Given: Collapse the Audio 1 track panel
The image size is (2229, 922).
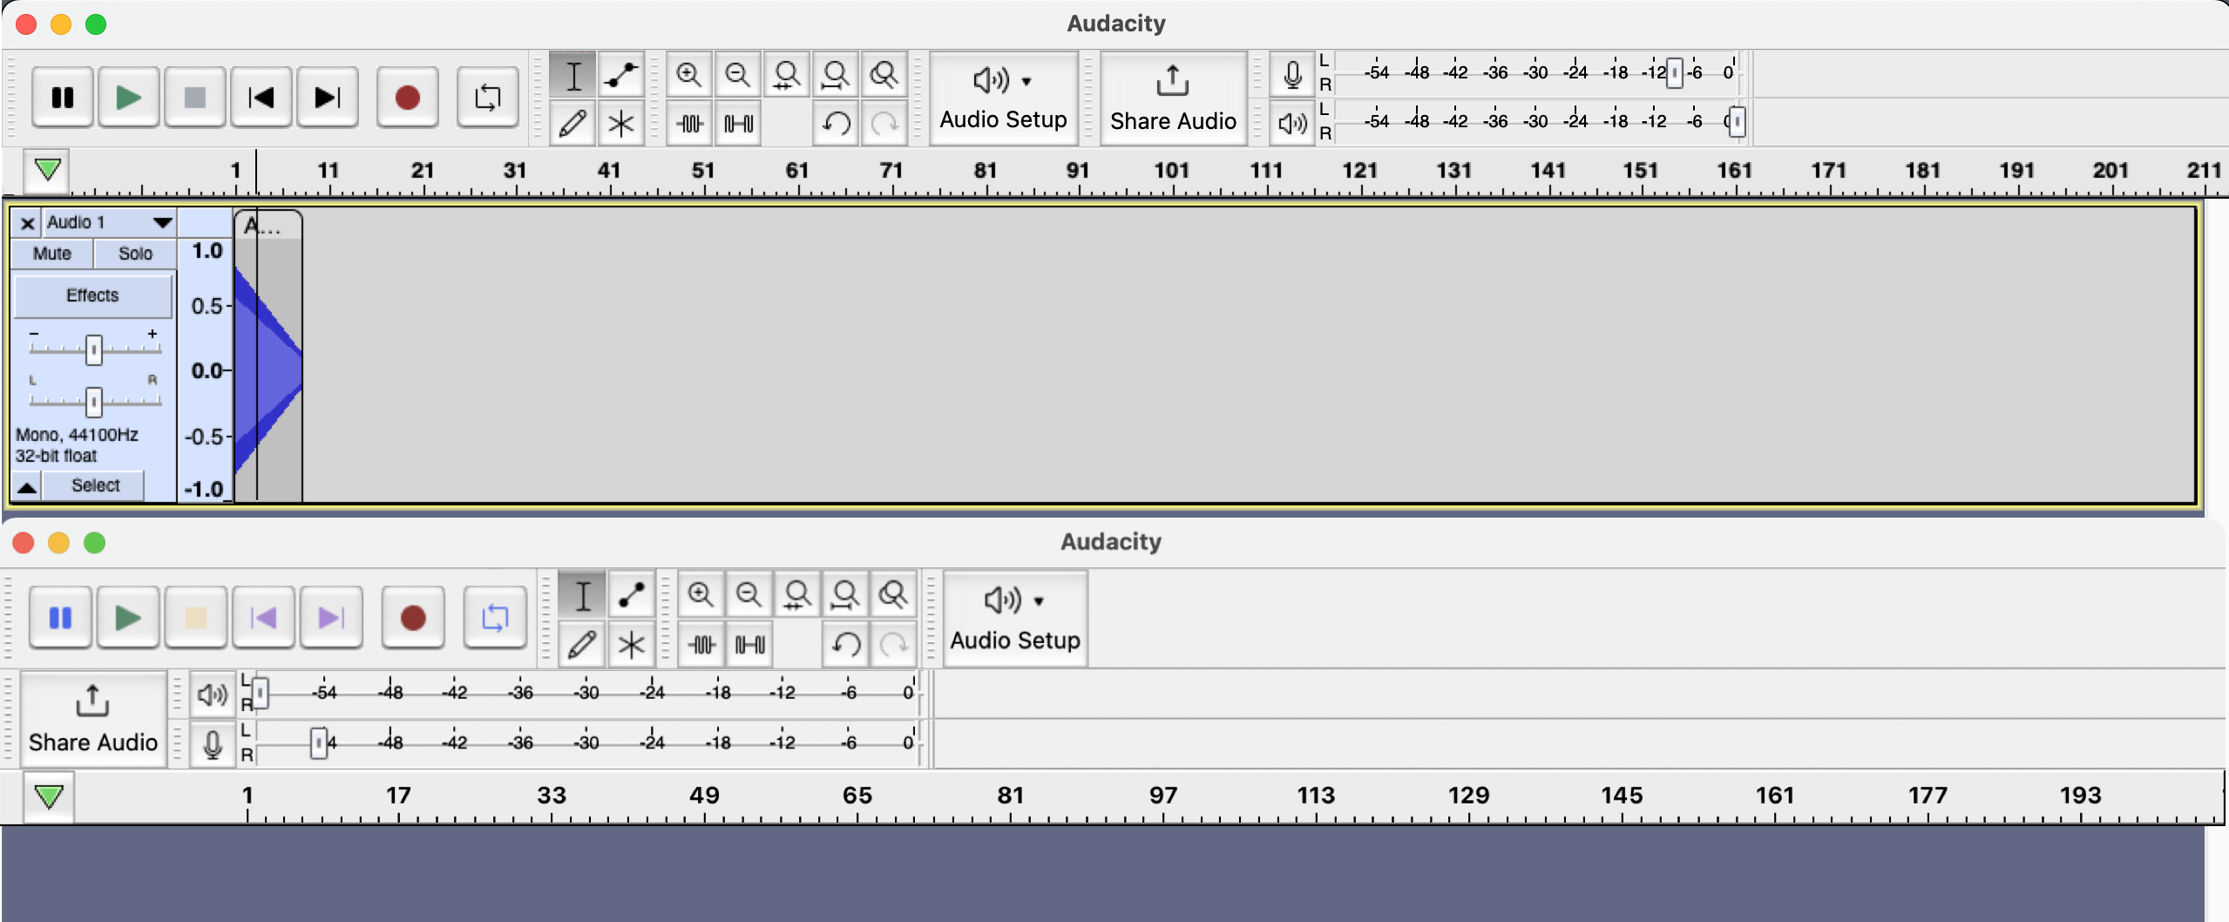Looking at the screenshot, I should click(26, 485).
